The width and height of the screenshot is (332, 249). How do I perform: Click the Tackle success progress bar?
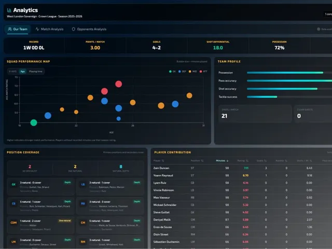click(289, 97)
